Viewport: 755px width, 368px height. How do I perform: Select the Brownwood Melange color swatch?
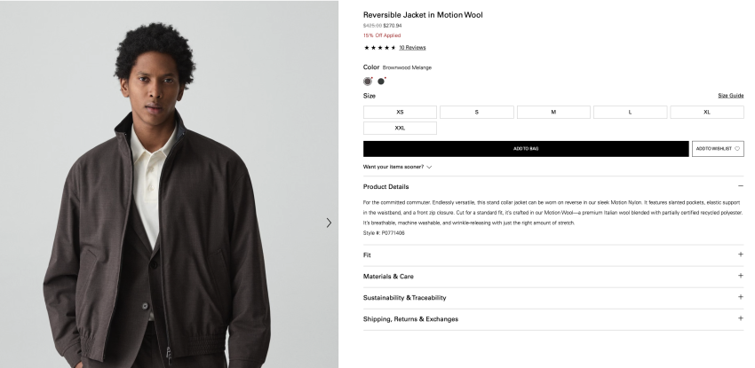pyautogui.click(x=368, y=81)
